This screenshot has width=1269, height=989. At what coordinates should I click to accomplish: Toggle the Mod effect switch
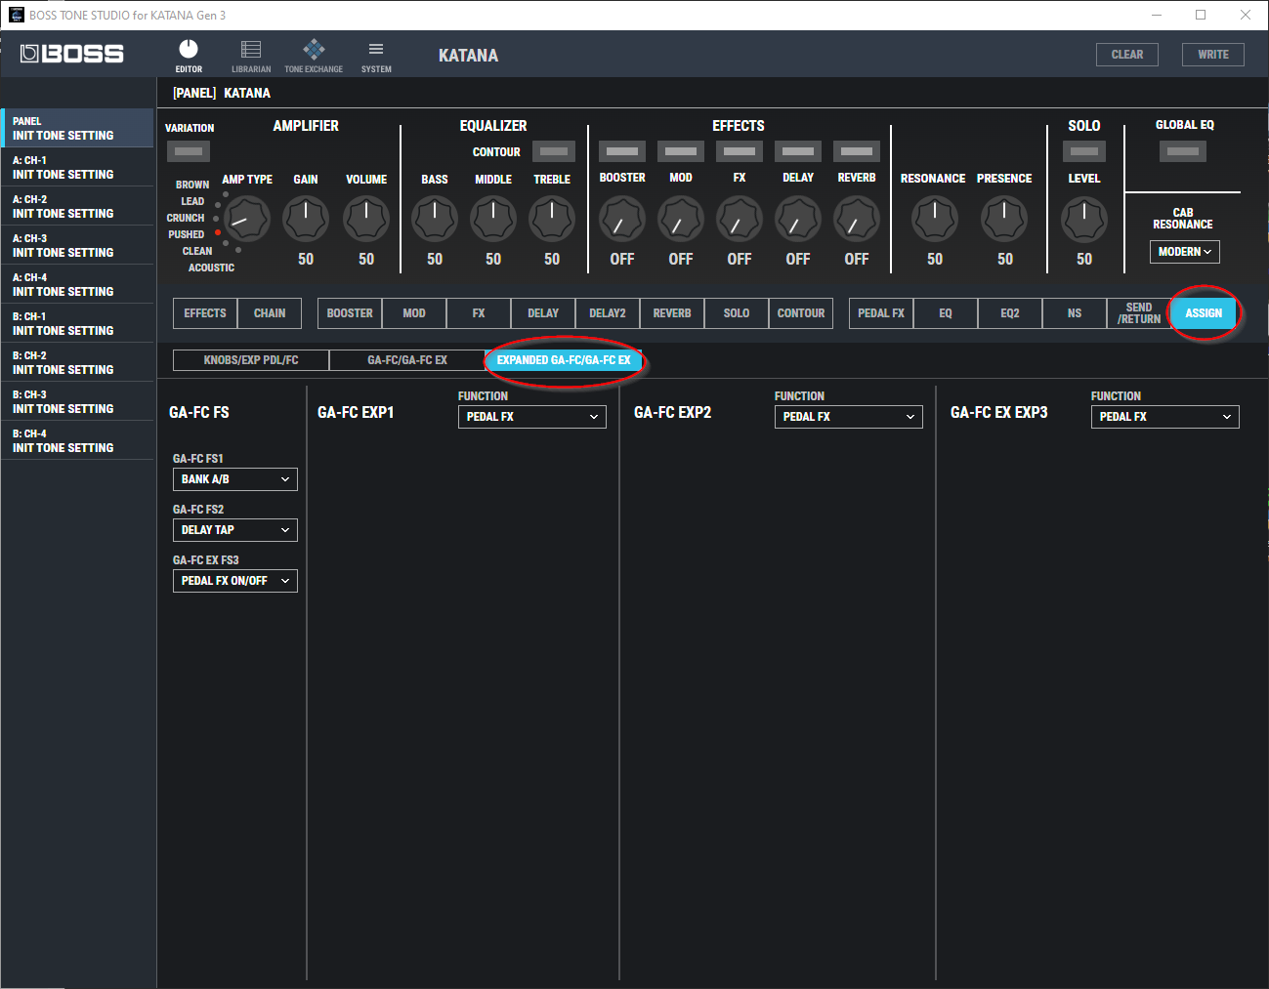[x=681, y=151]
